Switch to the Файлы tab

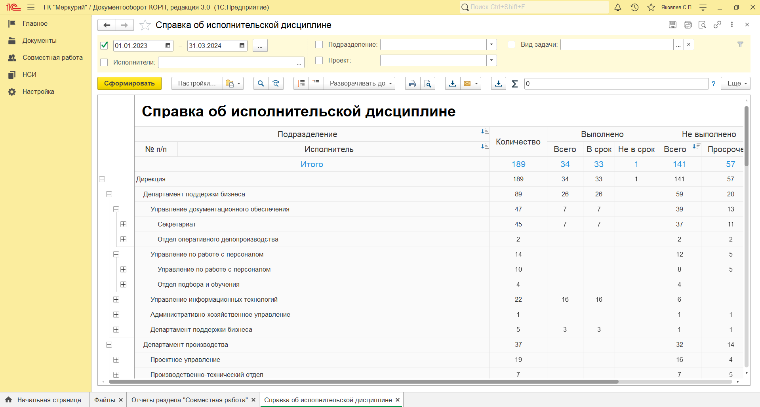click(109, 400)
